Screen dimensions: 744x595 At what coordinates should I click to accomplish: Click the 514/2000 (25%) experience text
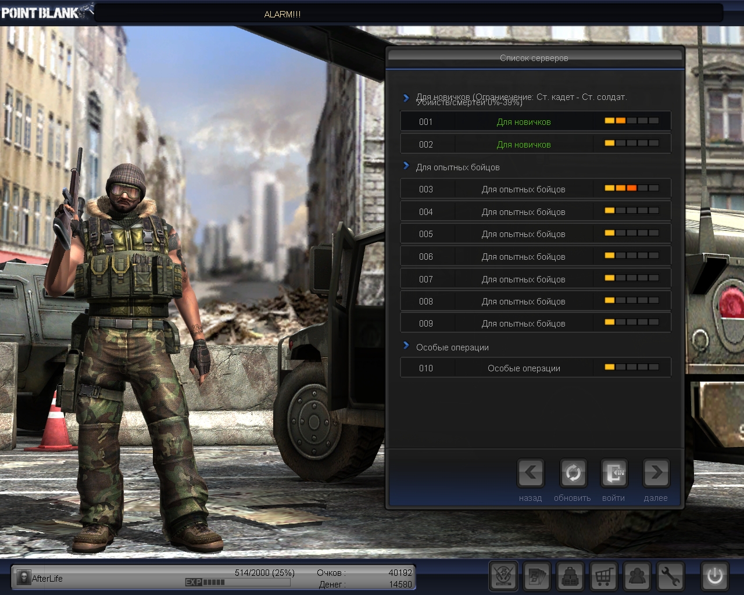click(264, 573)
